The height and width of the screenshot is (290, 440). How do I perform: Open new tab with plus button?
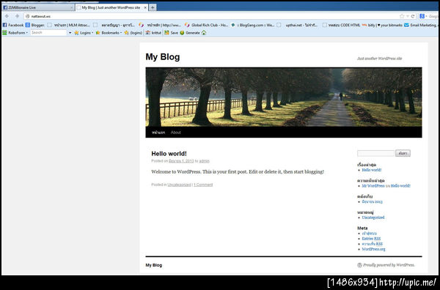pyautogui.click(x=153, y=7)
